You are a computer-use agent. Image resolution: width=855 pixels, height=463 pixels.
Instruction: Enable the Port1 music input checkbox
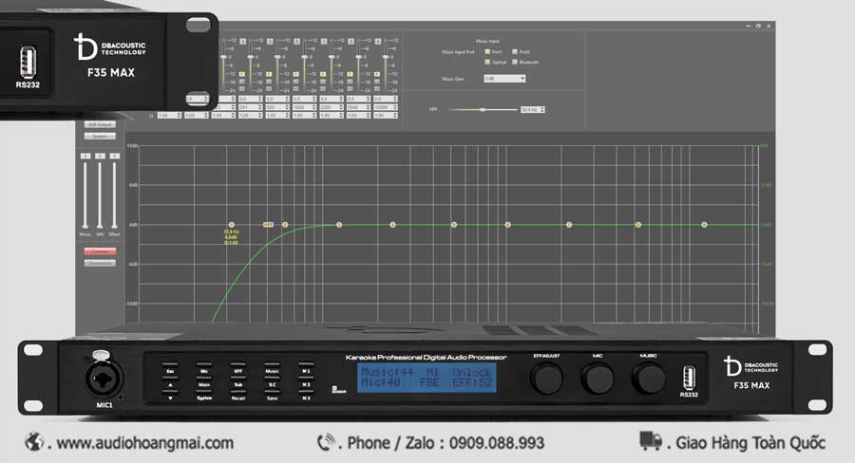click(487, 52)
